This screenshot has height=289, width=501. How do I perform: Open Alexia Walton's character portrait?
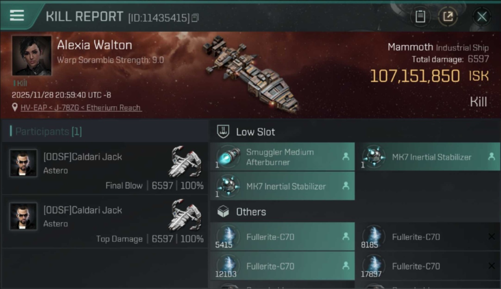tap(32, 55)
